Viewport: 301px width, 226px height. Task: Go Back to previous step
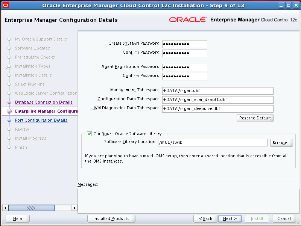205,218
